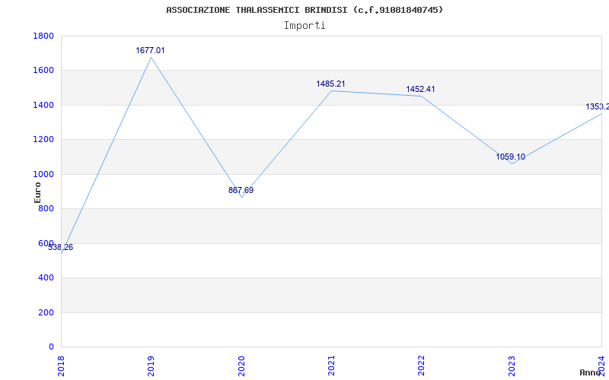Click the 2020 x-axis label
Screen dimensions: 609x380
click(x=241, y=366)
